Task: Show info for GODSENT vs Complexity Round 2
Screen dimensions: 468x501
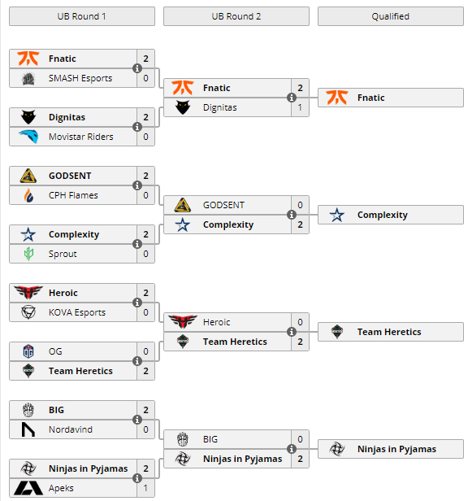Action: click(292, 215)
